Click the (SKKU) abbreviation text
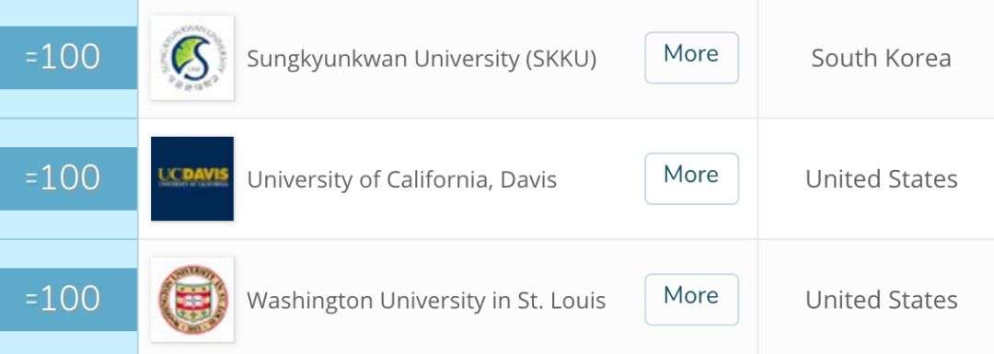Image resolution: width=994 pixels, height=354 pixels. coord(560,59)
